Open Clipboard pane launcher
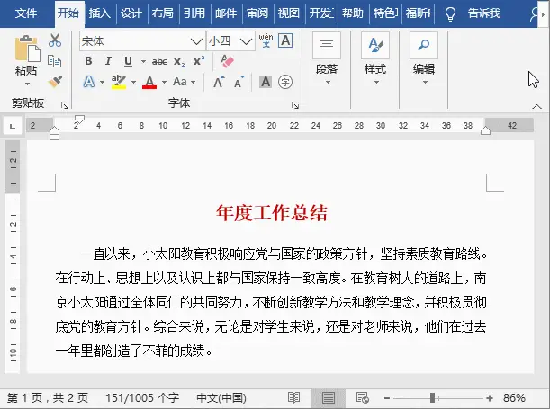 65,104
